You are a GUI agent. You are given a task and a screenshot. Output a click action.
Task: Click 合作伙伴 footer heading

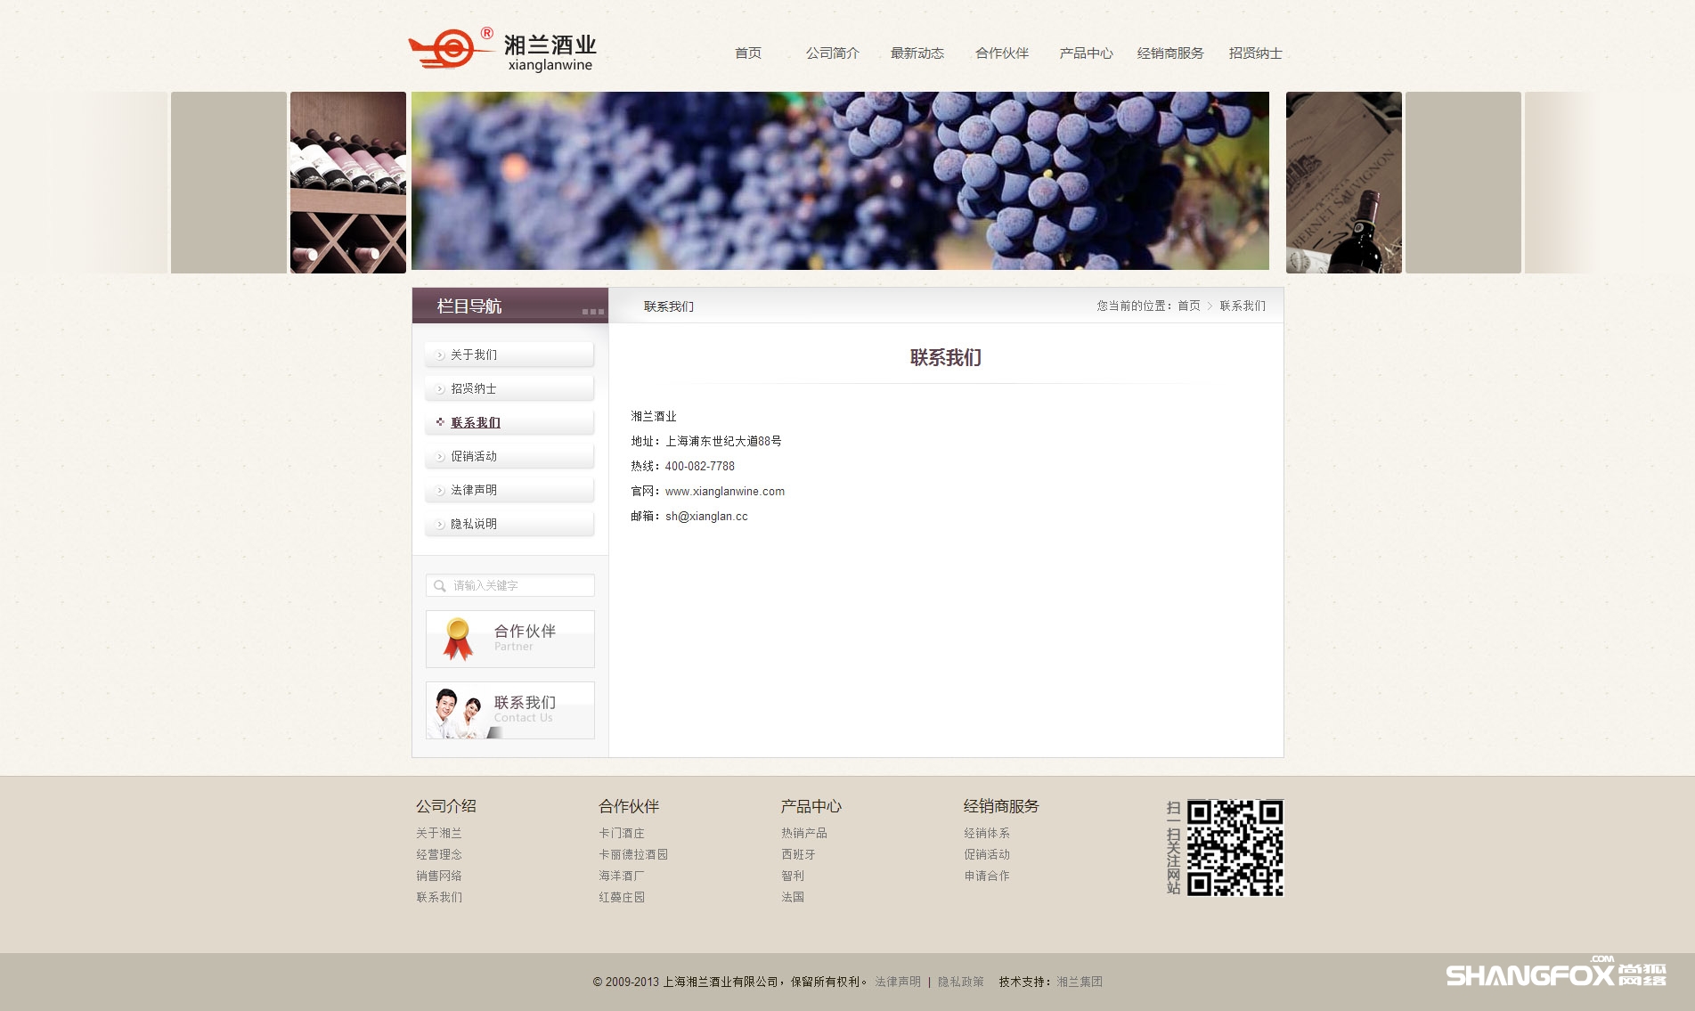tap(629, 806)
